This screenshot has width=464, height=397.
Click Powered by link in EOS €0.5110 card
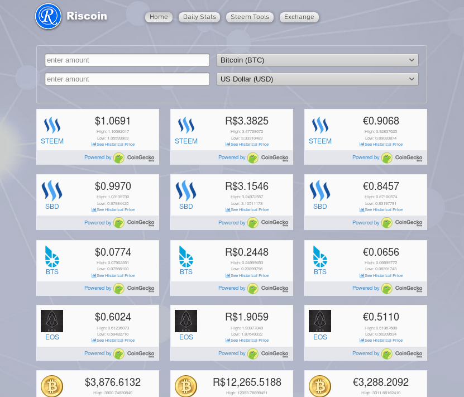[x=366, y=353]
